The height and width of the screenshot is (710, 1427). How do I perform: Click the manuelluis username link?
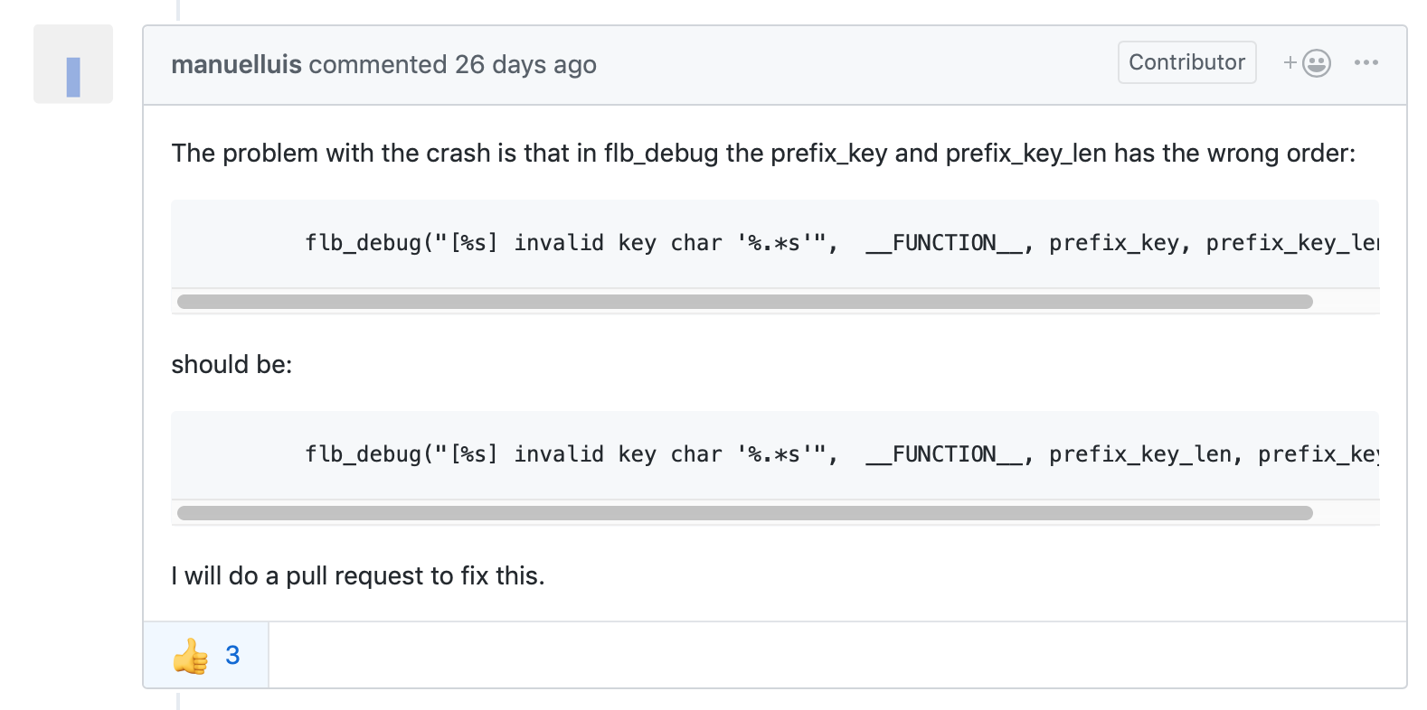click(236, 65)
